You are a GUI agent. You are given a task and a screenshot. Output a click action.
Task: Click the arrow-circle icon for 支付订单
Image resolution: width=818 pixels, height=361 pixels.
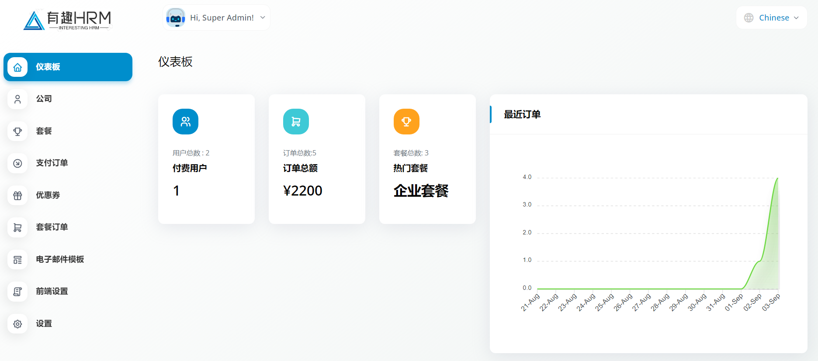17,163
